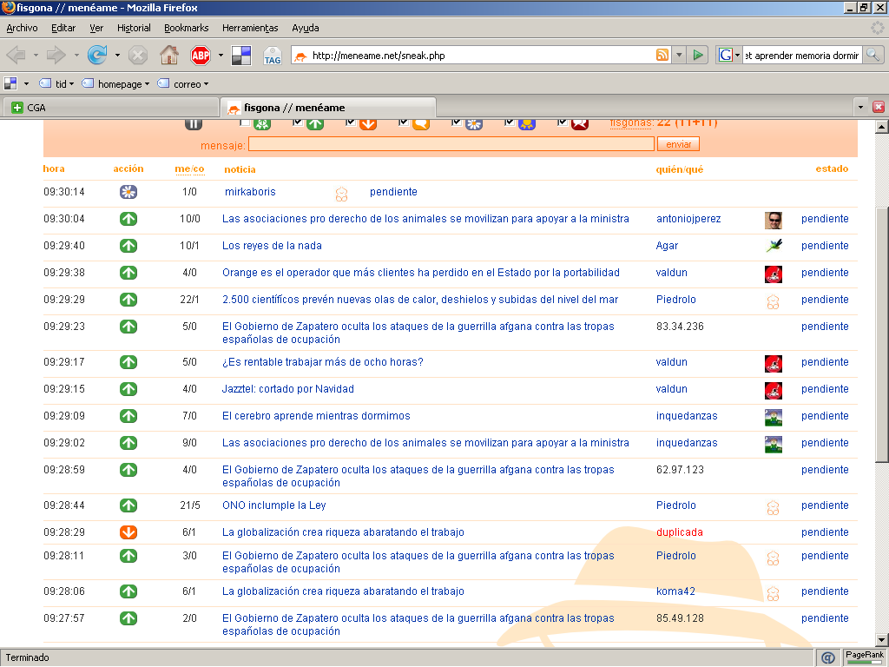Click the RSS feed icon in address bar

pyautogui.click(x=662, y=56)
